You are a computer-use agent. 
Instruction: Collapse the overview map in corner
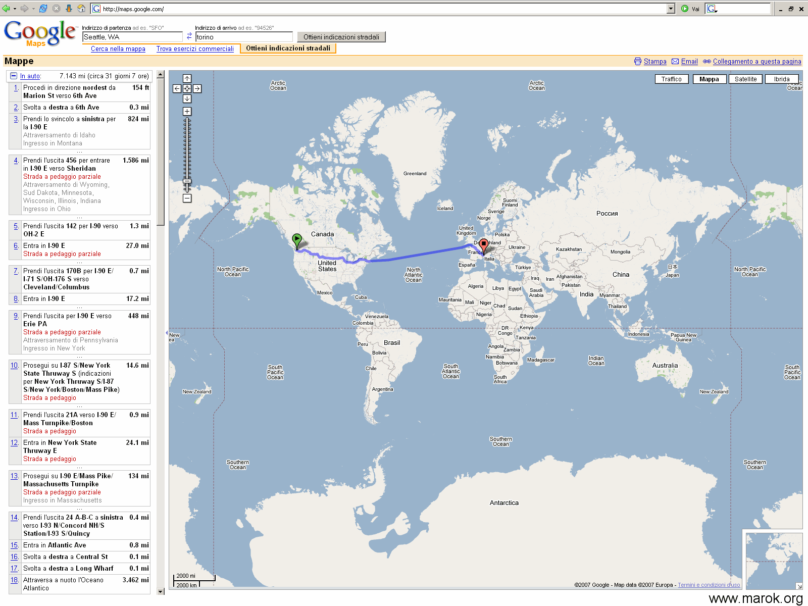pos(799,586)
